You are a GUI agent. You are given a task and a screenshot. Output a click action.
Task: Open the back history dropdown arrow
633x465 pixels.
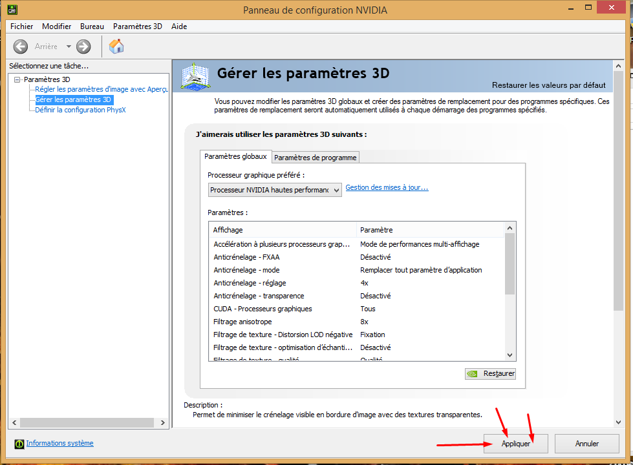(69, 46)
